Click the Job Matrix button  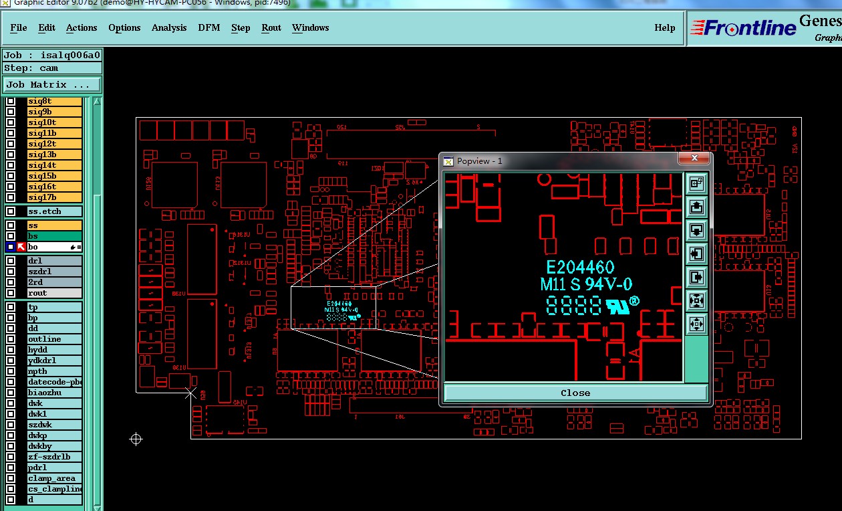(x=52, y=85)
